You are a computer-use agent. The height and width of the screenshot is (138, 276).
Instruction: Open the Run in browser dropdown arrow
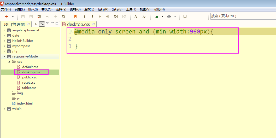coord(162,16)
